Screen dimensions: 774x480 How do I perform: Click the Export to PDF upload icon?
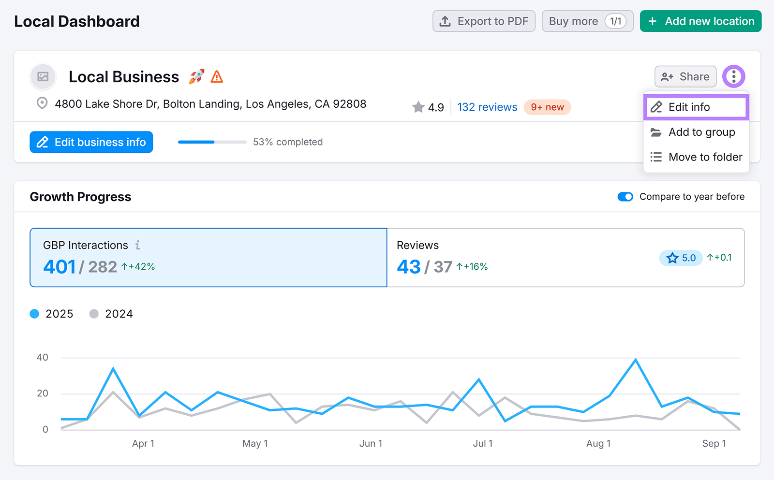[444, 21]
